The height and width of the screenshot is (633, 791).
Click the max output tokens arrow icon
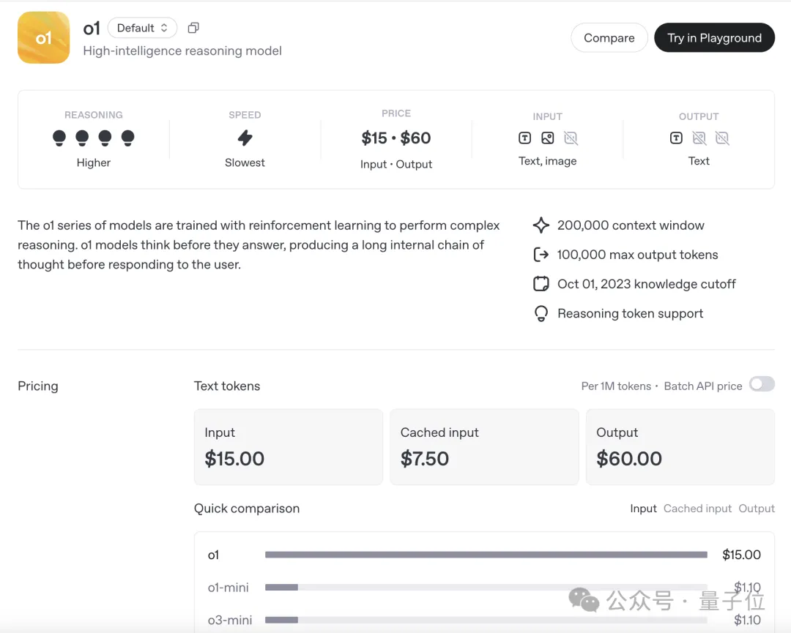[541, 255]
